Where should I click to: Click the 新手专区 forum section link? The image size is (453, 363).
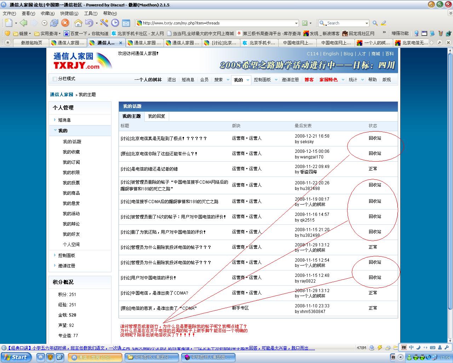[240, 308]
